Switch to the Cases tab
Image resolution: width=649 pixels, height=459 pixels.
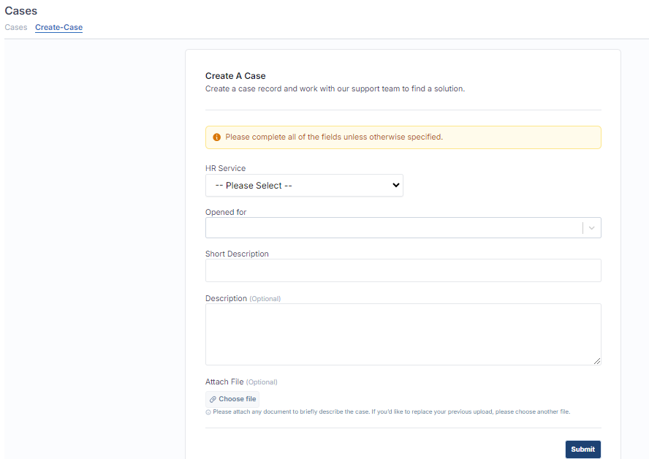[x=16, y=27]
